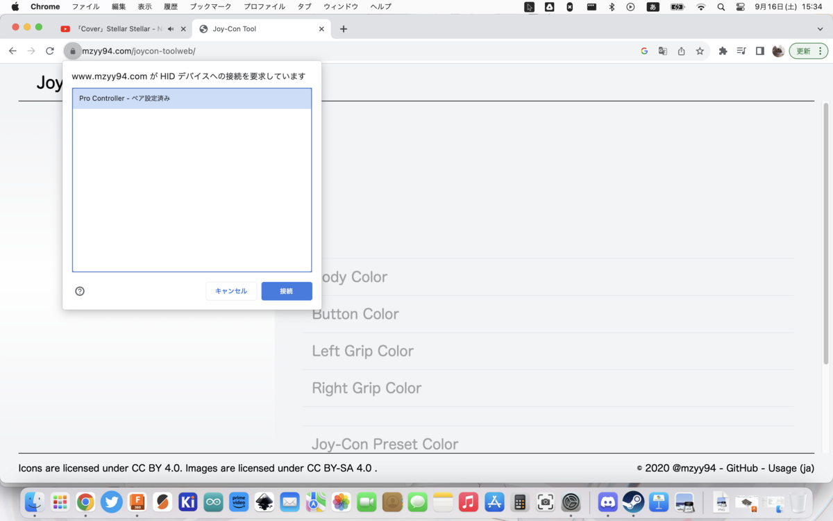
Task: Open the media controls icon
Action: point(741,51)
